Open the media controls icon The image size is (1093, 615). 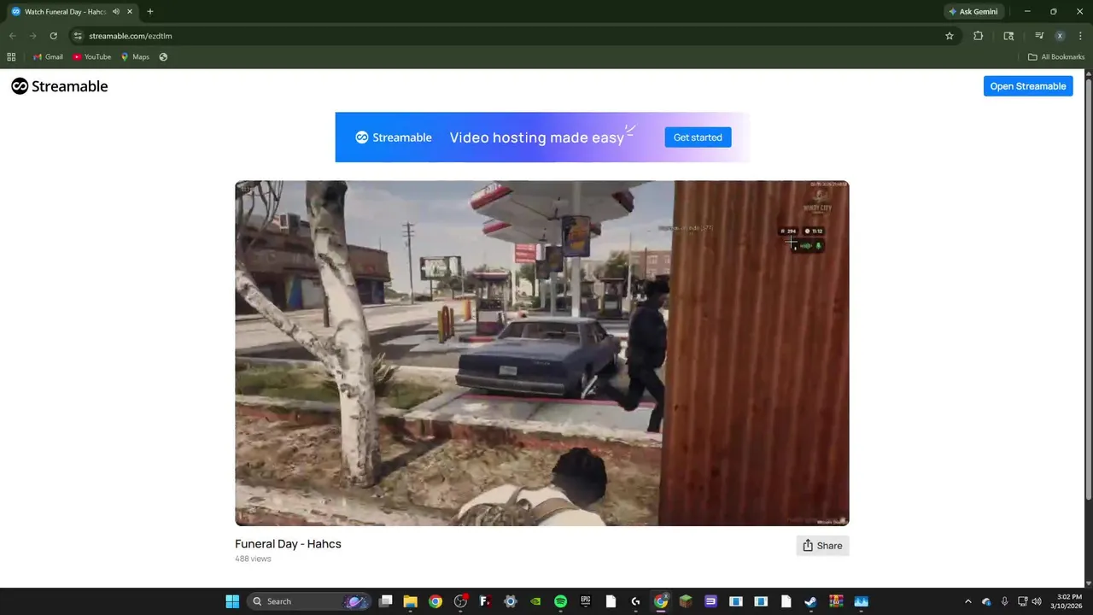tap(1039, 36)
